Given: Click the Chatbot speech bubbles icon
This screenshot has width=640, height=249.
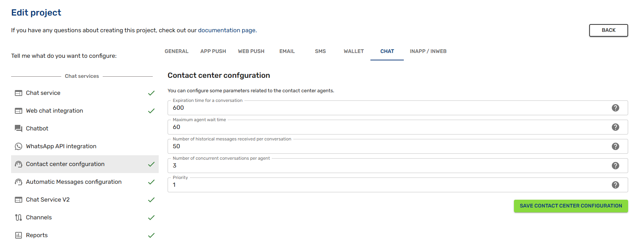Looking at the screenshot, I should click(x=19, y=129).
